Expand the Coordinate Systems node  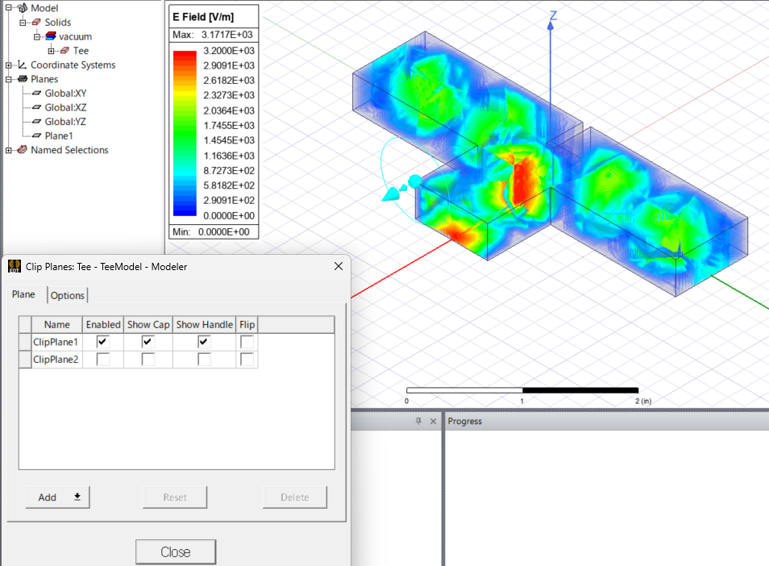[x=9, y=65]
